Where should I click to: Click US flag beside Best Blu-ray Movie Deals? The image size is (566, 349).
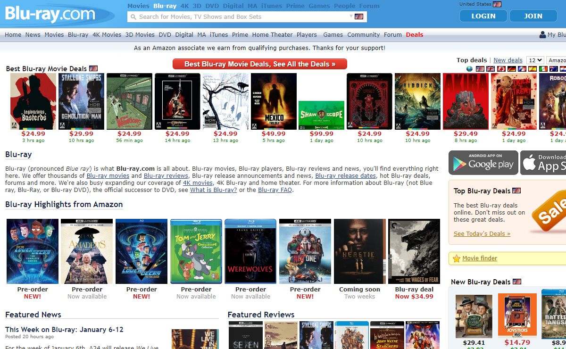[x=93, y=68]
